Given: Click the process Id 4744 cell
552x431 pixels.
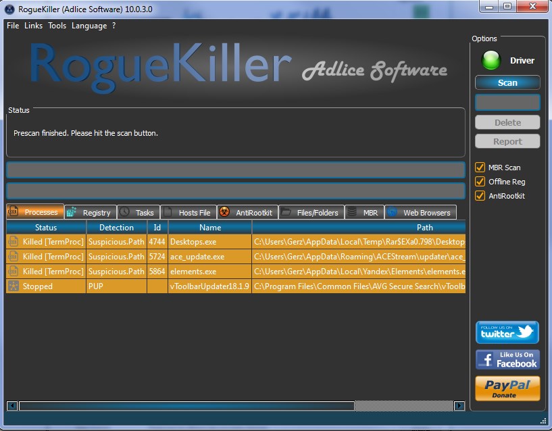Looking at the screenshot, I should click(157, 242).
